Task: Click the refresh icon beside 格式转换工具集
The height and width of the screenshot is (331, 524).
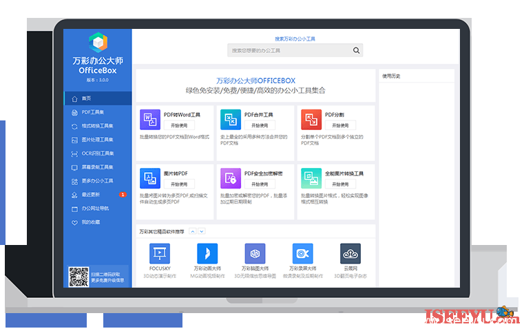Action: coord(74,126)
